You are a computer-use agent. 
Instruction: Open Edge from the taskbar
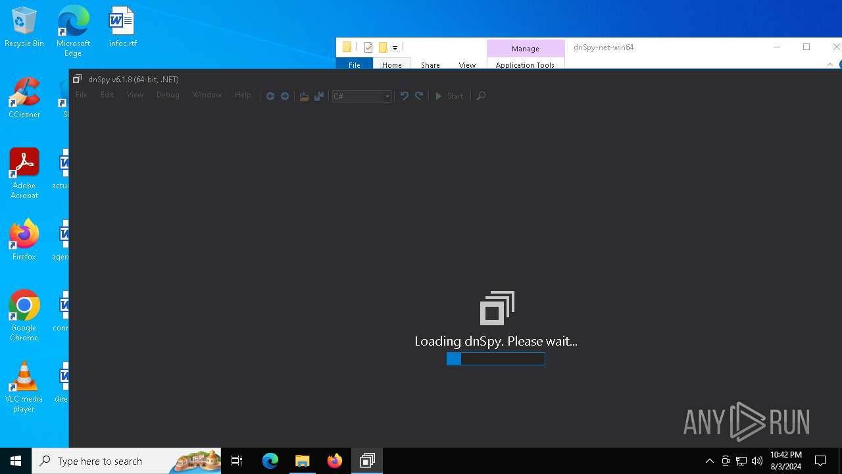[x=270, y=461]
